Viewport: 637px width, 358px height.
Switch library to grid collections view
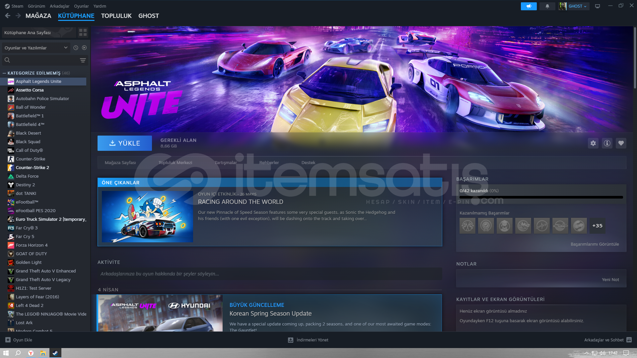click(x=83, y=32)
